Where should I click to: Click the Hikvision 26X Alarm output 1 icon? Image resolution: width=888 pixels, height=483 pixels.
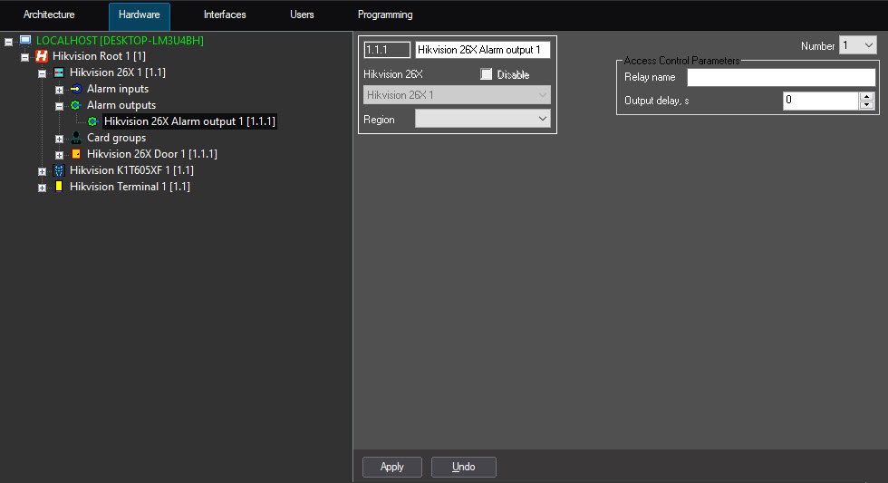(92, 121)
